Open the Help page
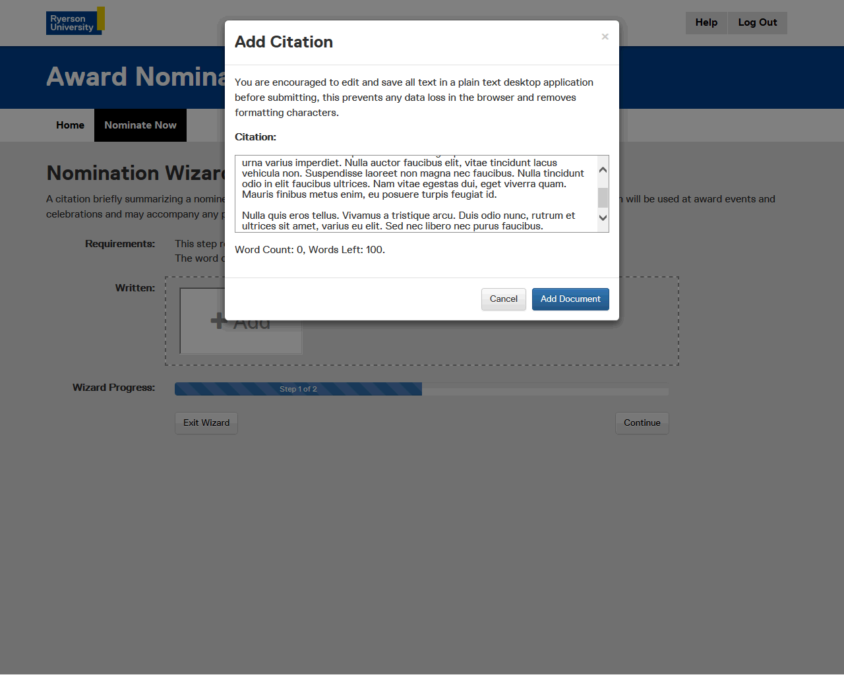 [706, 22]
